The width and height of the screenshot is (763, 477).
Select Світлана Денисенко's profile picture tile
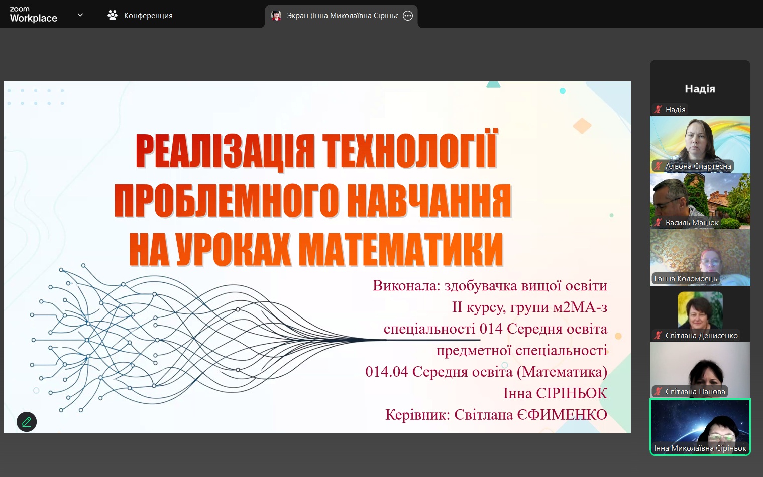(x=700, y=310)
